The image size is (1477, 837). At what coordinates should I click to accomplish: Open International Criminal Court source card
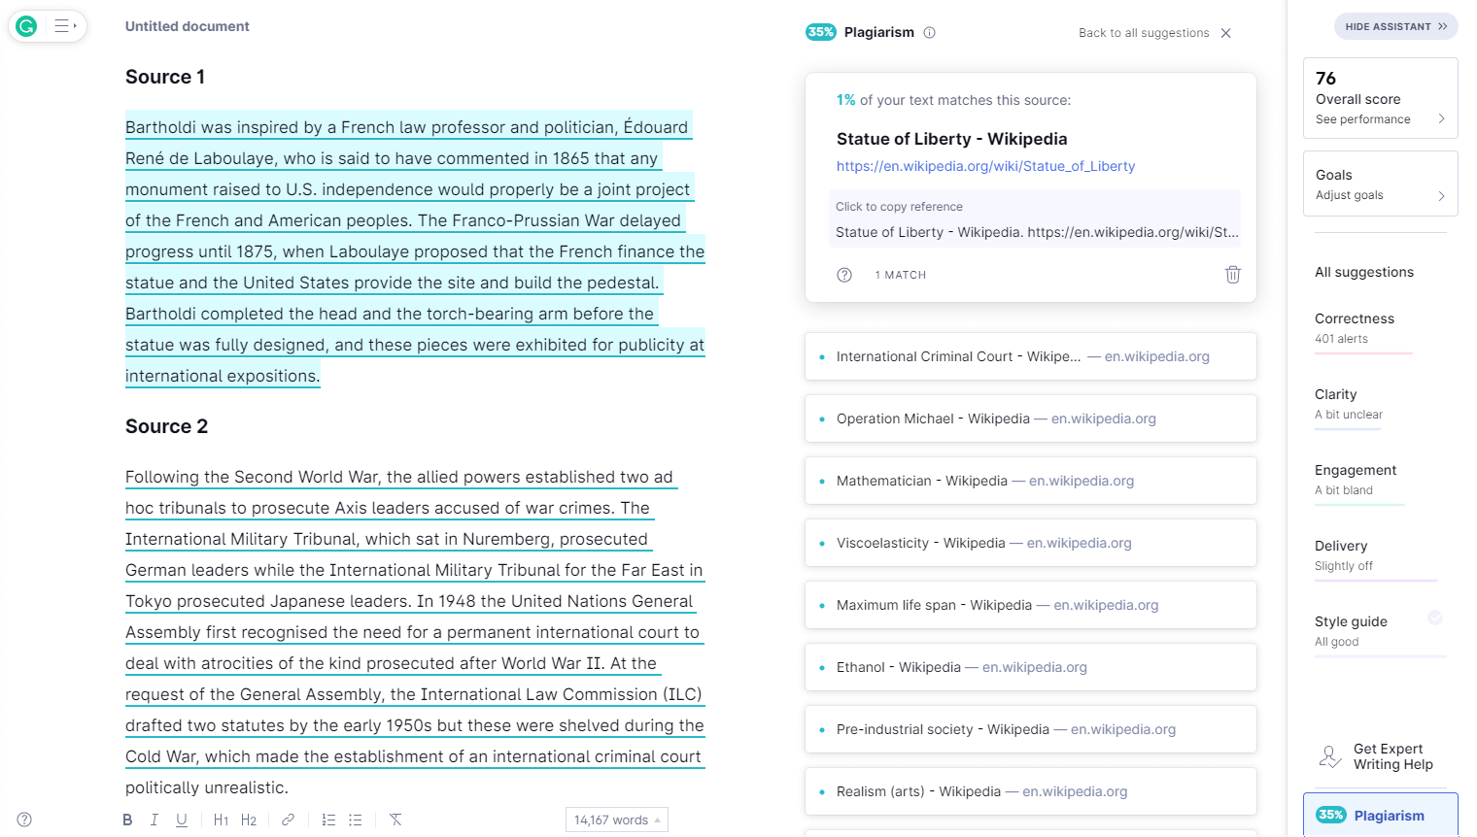click(1031, 356)
